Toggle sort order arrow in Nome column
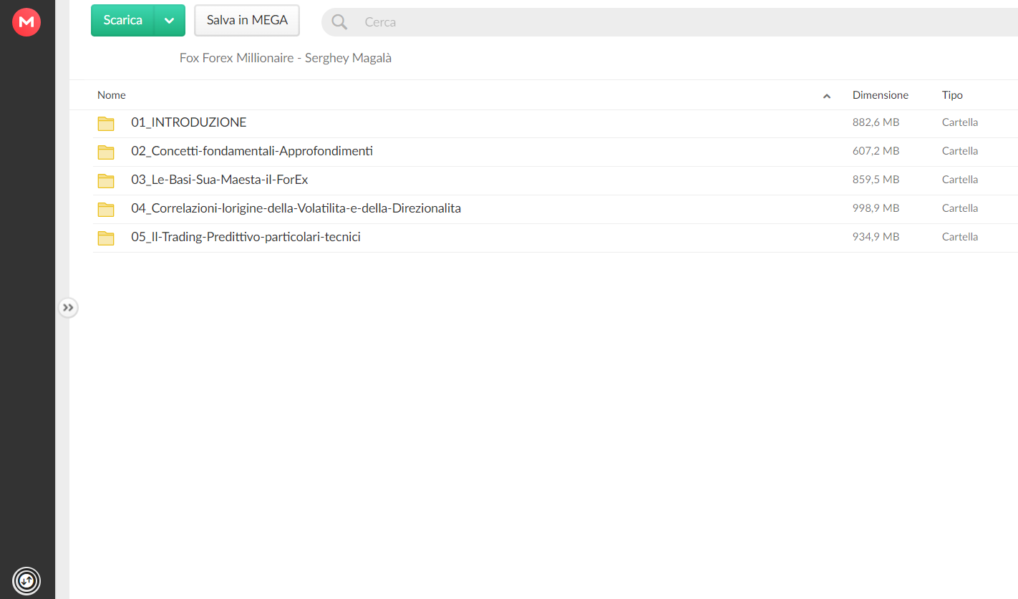Viewport: 1018px width, 599px height. pos(827,96)
